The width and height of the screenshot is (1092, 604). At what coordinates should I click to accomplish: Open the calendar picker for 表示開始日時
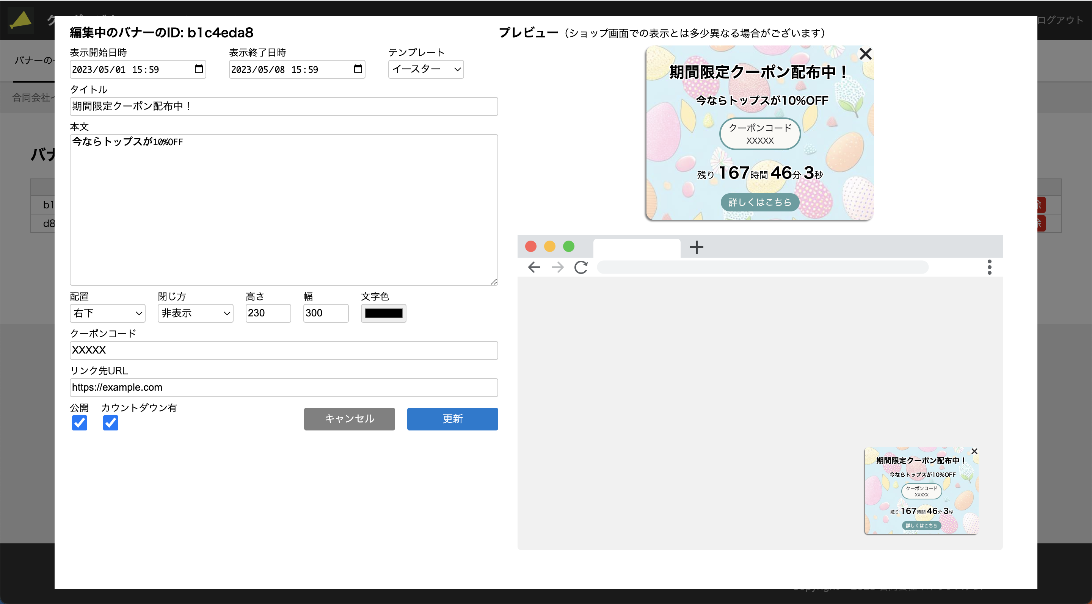199,69
